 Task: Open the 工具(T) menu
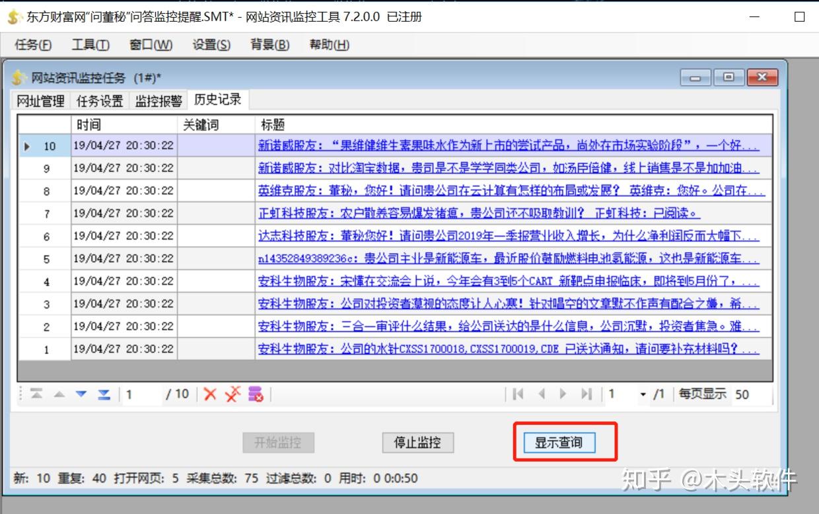(x=90, y=45)
